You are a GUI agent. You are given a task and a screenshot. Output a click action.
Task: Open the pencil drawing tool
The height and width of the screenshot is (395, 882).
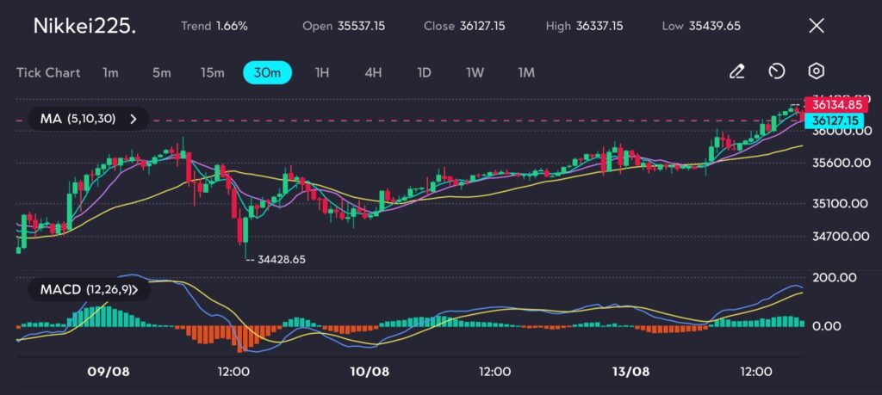736,72
